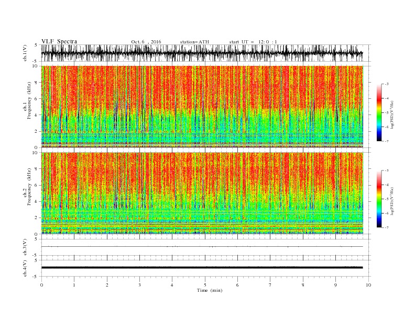The width and height of the screenshot is (415, 320).
Task: Click the "2" kHz tick of ch.2 spectrogram
Action: click(x=37, y=218)
